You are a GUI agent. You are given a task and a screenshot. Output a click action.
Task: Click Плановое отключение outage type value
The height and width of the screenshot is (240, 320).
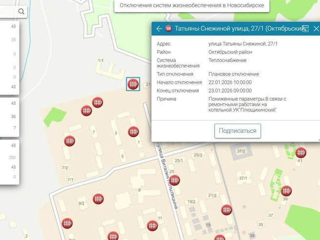click(234, 74)
